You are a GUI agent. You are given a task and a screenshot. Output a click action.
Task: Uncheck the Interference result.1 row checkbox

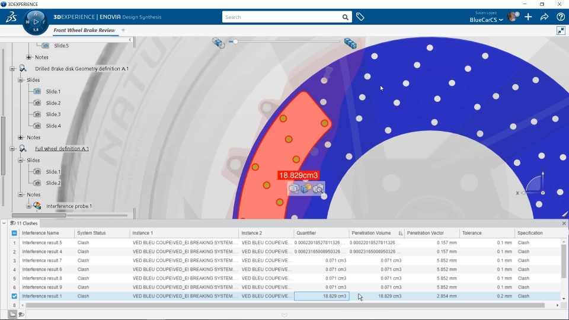[x=14, y=296]
